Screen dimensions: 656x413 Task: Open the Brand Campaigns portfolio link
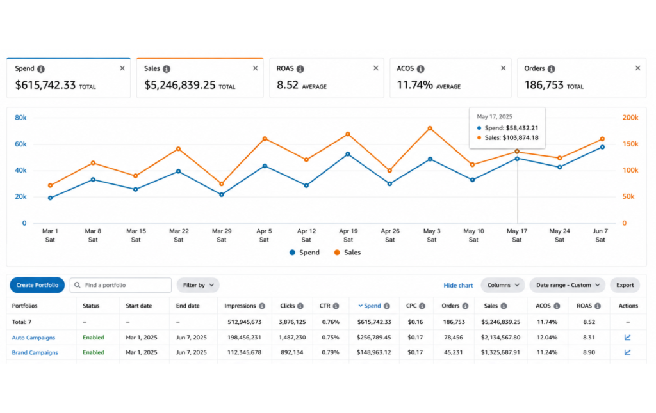point(35,352)
